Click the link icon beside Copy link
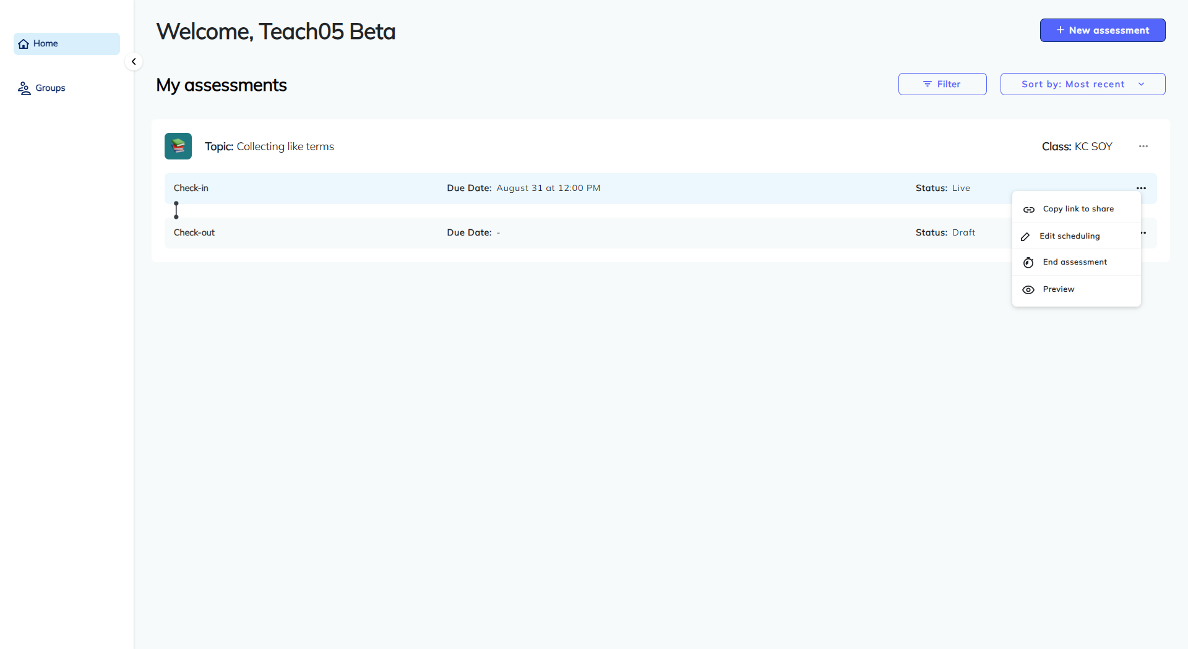This screenshot has width=1188, height=649. click(1028, 210)
